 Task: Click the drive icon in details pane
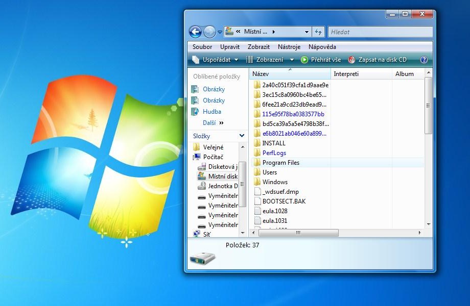click(203, 258)
